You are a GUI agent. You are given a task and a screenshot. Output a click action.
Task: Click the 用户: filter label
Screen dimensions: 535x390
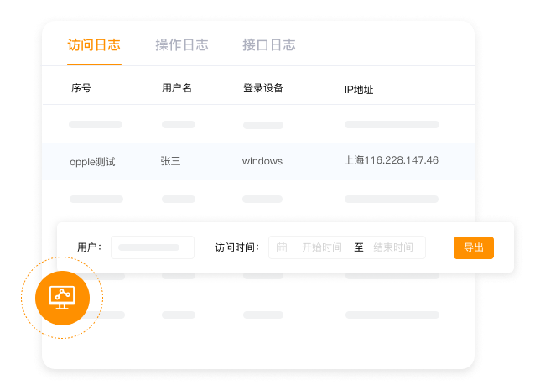tap(89, 247)
